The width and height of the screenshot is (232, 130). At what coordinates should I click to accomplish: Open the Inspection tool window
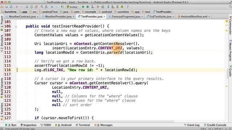tap(28, 125)
